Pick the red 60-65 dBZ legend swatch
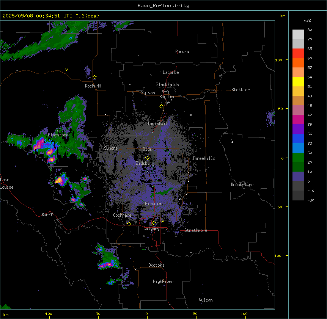 click(298, 53)
